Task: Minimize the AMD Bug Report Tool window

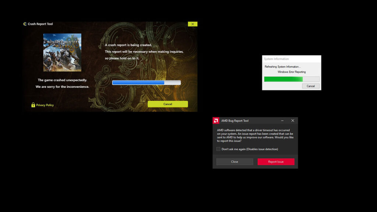Action: coord(282,121)
